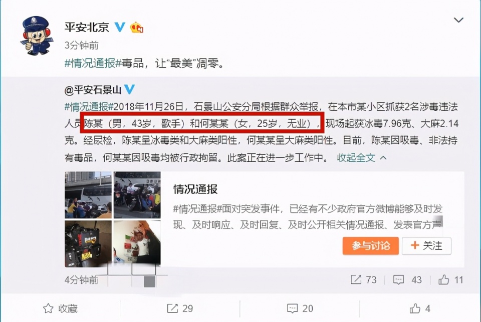This screenshot has width=481, height=322.
Task: View the black bags photo thumbnail
Action: pos(88,243)
